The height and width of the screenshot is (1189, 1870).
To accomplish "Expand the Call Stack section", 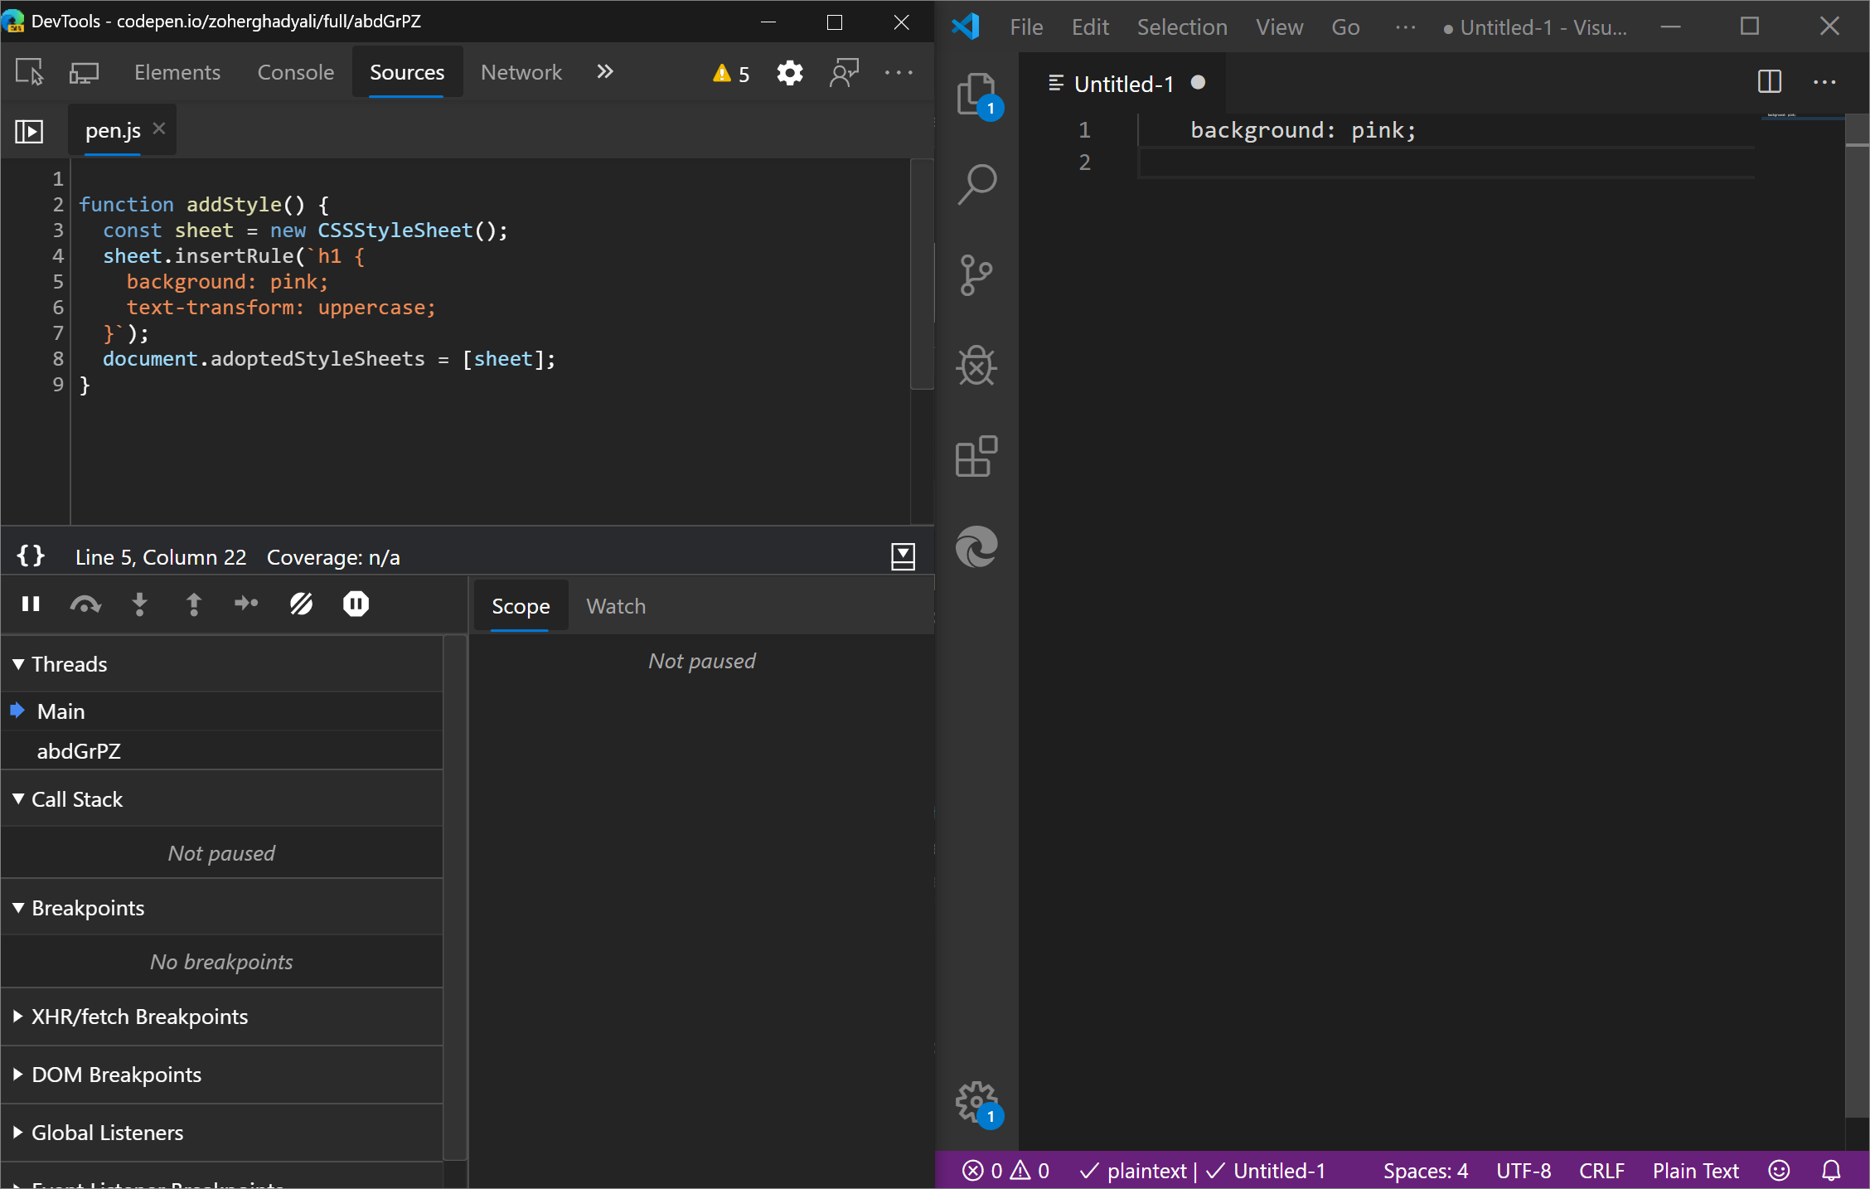I will coord(76,799).
